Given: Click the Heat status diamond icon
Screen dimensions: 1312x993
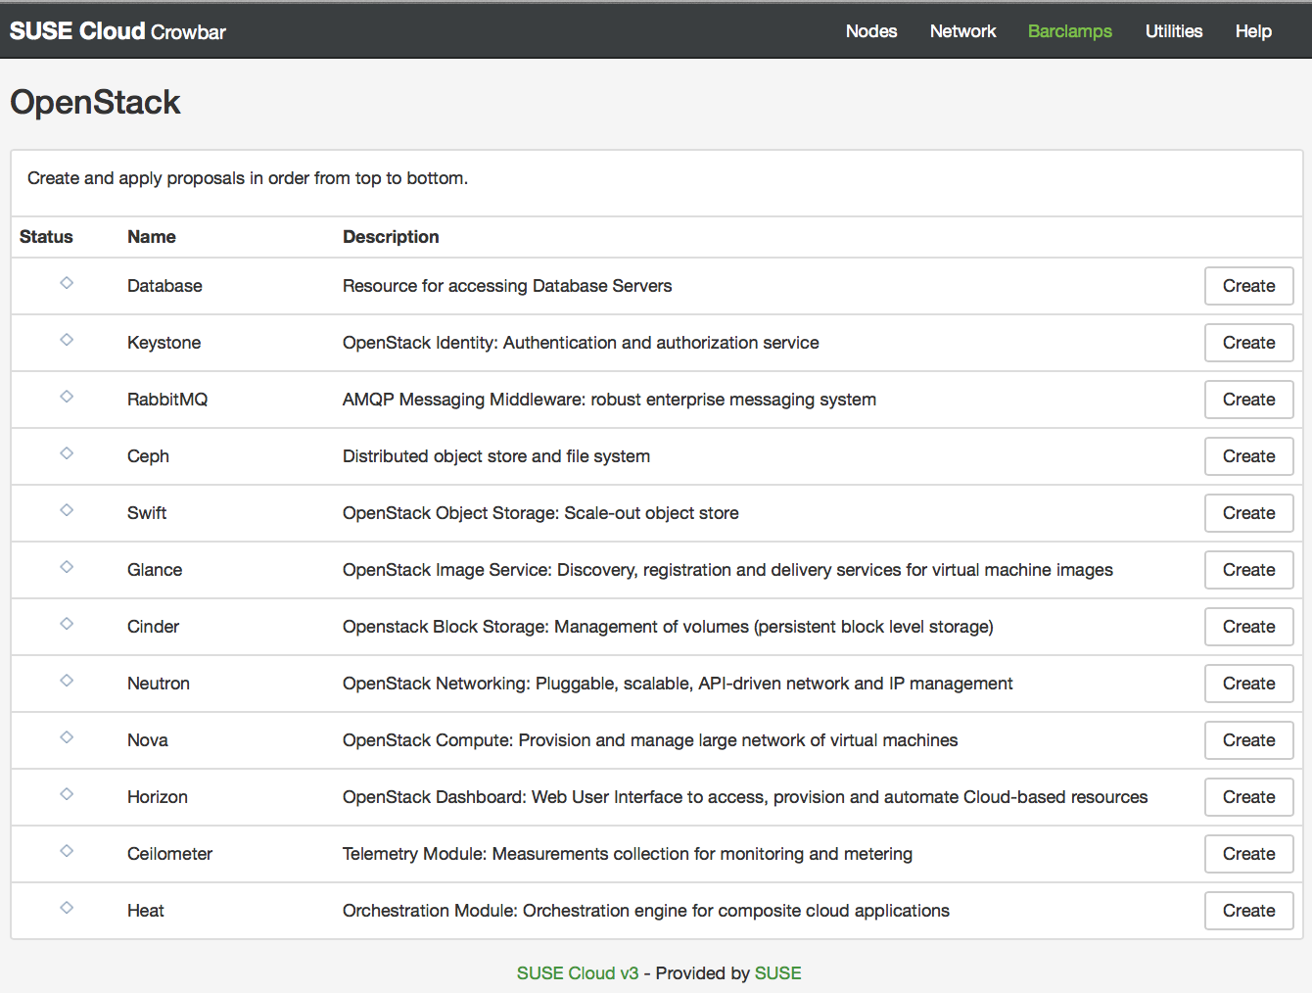Looking at the screenshot, I should (67, 908).
